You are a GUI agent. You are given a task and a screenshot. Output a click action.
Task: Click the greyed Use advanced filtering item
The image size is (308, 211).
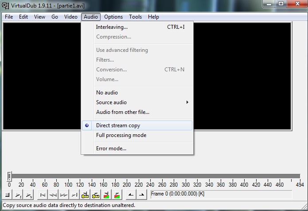137,50
